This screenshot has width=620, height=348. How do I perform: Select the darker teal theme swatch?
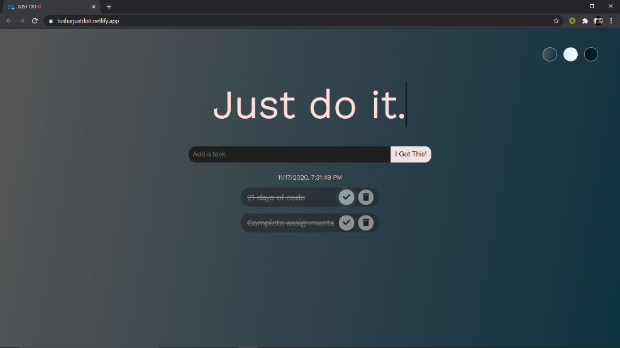point(590,54)
